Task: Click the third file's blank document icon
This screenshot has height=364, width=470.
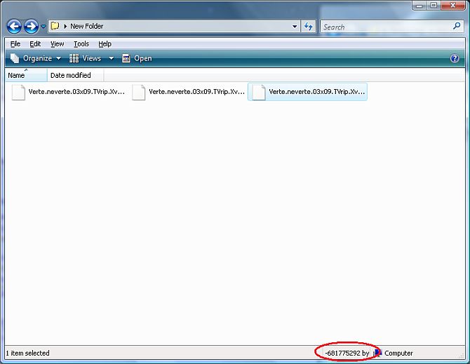Action: [258, 93]
